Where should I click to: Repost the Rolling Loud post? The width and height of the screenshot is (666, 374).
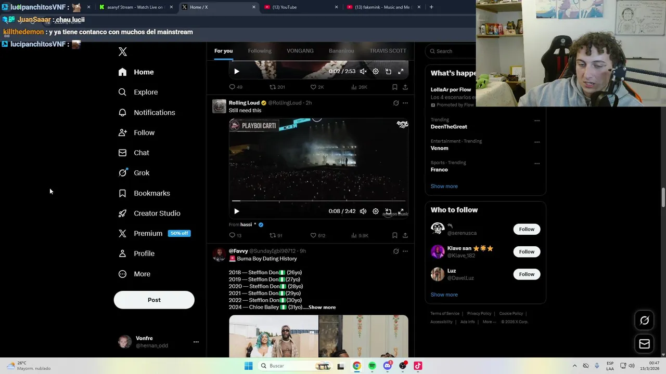point(276,235)
